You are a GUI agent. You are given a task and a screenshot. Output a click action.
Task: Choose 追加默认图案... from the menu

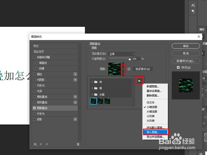click(155, 127)
